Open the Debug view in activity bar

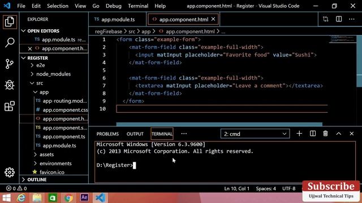click(10, 85)
